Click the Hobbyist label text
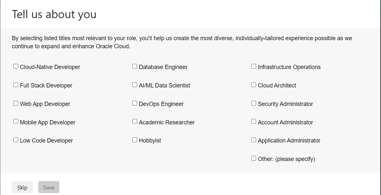The image size is (381, 195). (x=150, y=141)
